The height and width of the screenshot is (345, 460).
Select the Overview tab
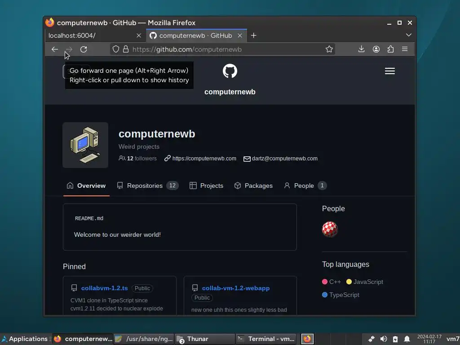[86, 186]
